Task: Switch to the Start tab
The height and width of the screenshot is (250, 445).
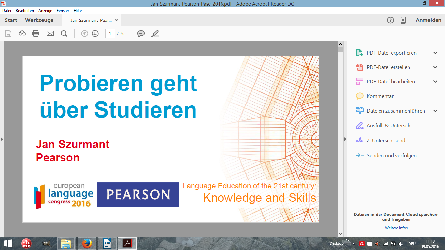Action: point(11,20)
